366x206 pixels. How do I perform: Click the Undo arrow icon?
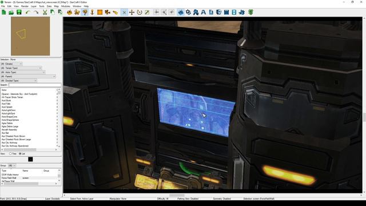28,13
